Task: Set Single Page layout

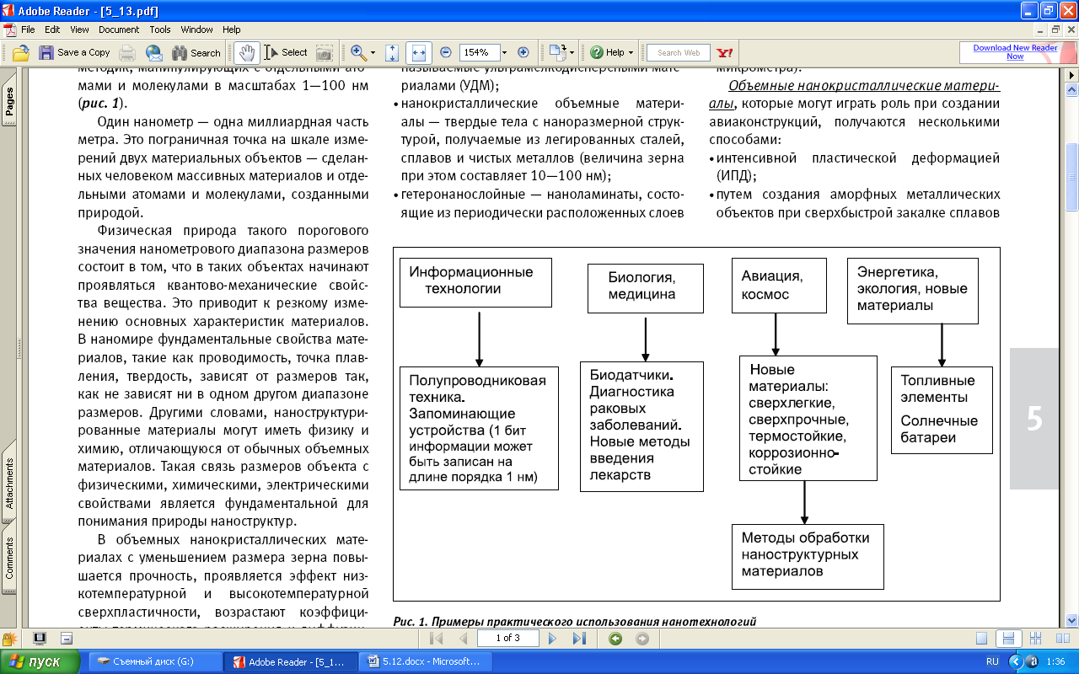Action: (980, 638)
